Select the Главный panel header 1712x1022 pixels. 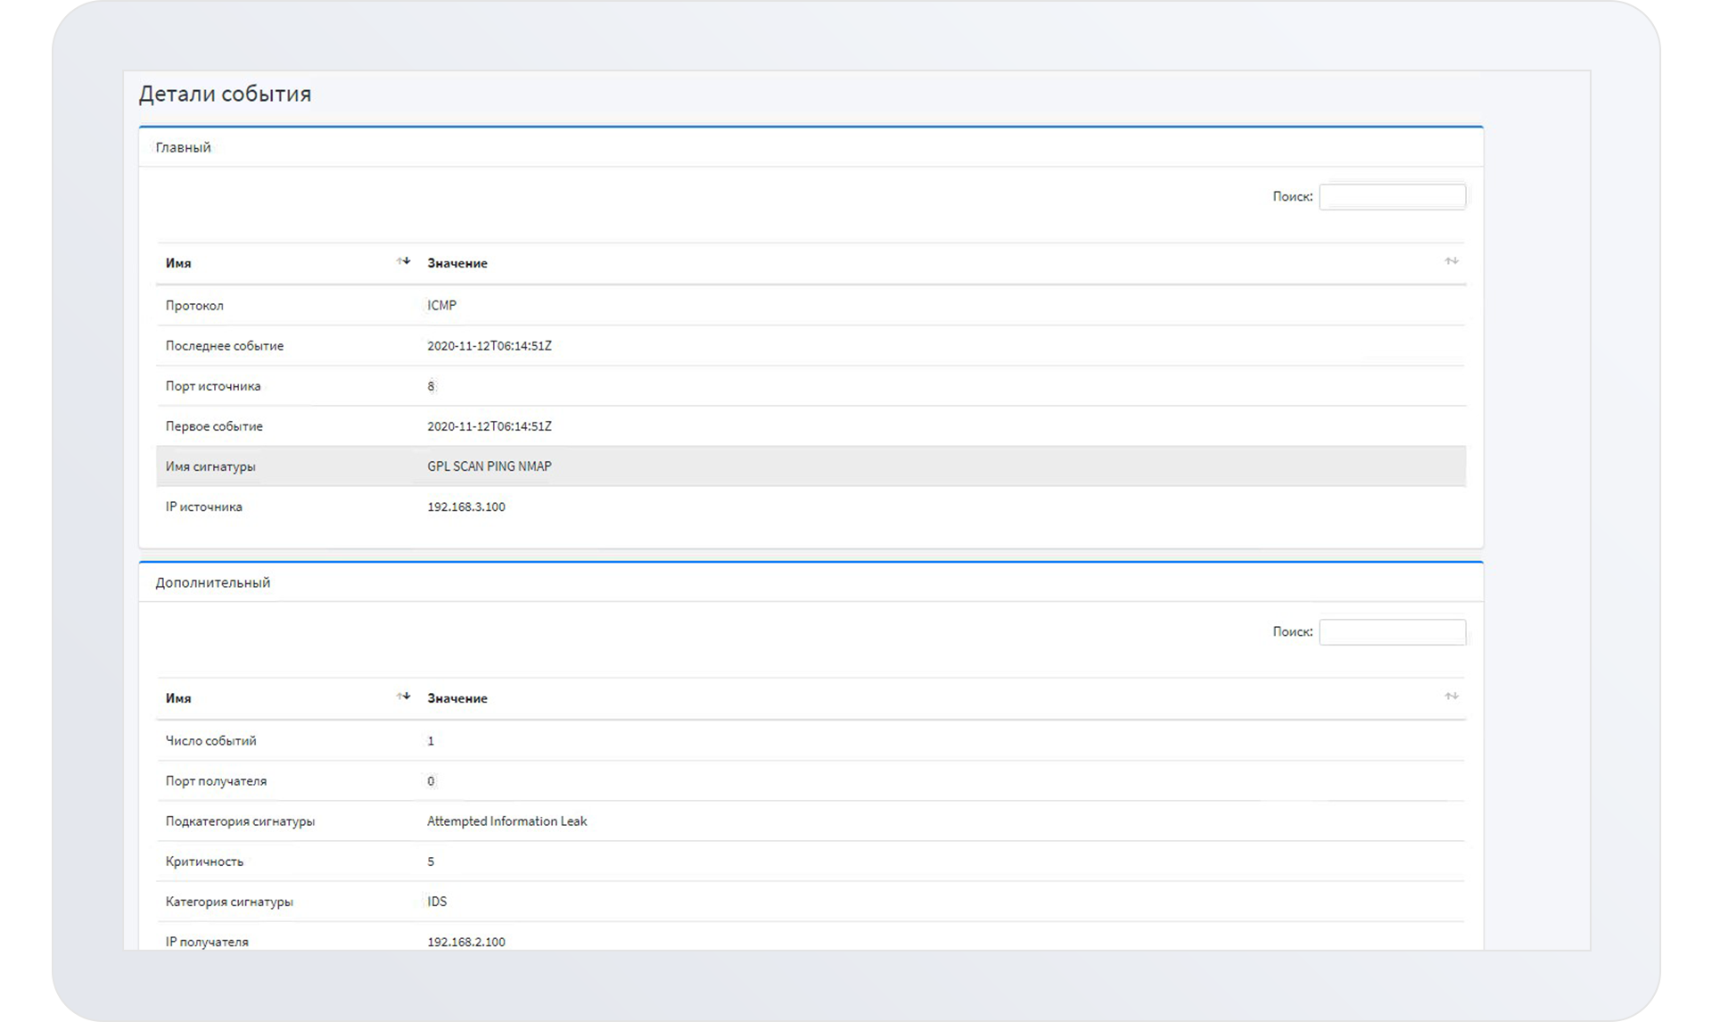[183, 147]
